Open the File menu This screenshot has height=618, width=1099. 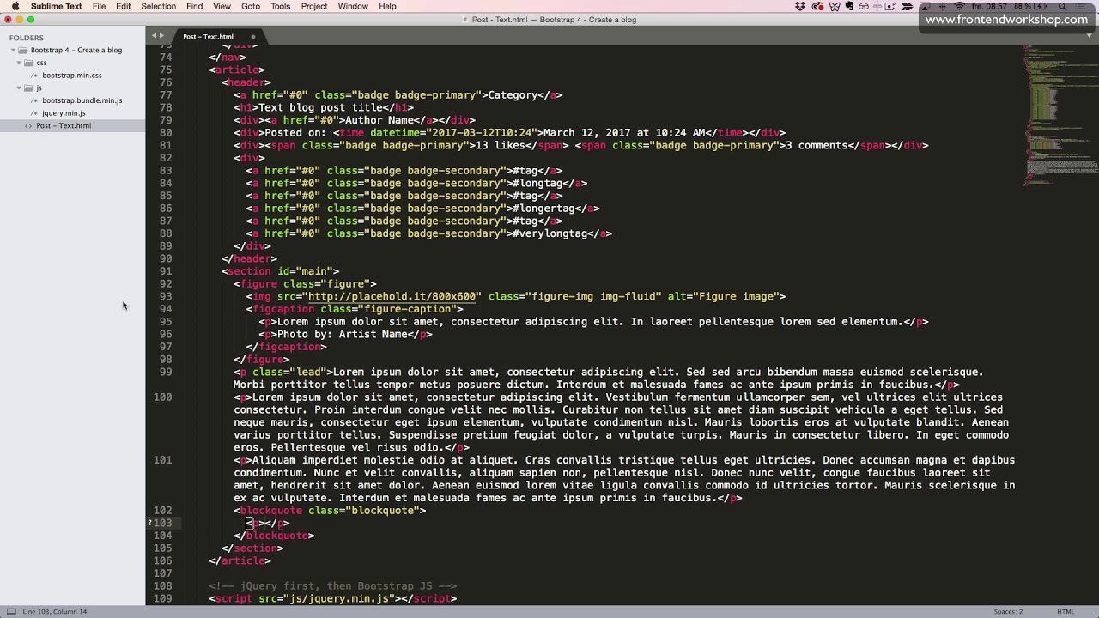[x=100, y=6]
